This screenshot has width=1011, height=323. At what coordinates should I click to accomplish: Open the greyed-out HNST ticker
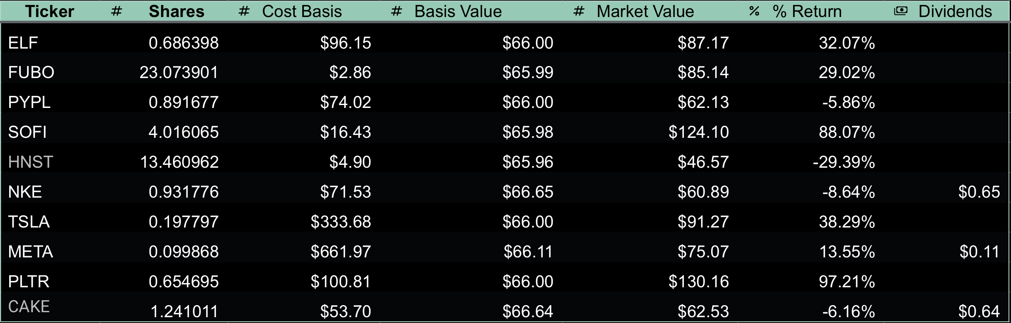(x=30, y=162)
